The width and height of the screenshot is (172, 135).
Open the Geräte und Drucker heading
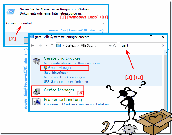[62, 58]
